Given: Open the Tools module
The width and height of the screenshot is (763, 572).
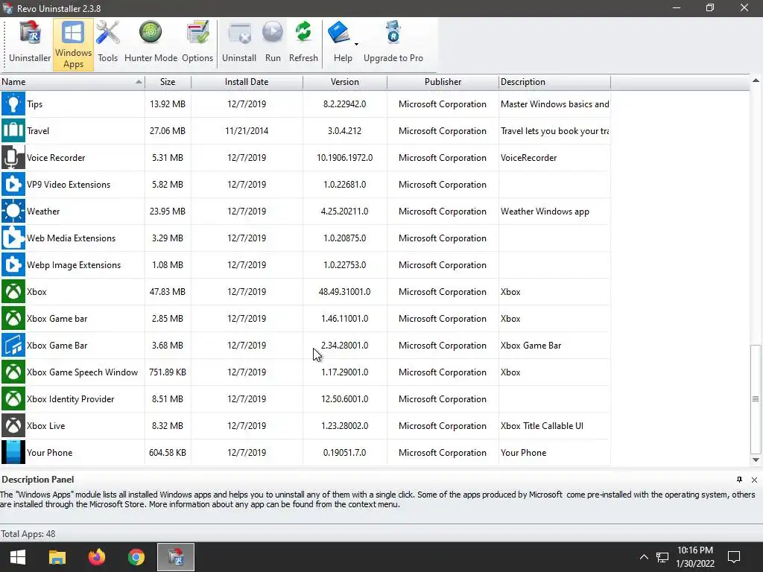Looking at the screenshot, I should click(107, 42).
